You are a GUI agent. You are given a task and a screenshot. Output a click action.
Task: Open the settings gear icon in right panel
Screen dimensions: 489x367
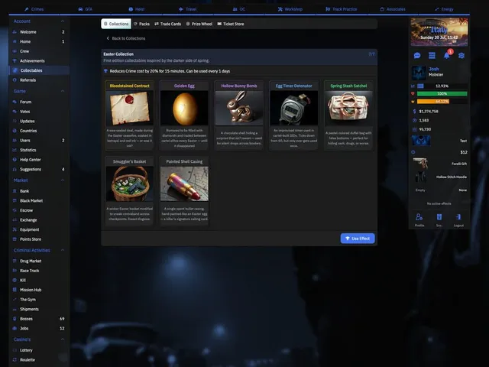(461, 56)
